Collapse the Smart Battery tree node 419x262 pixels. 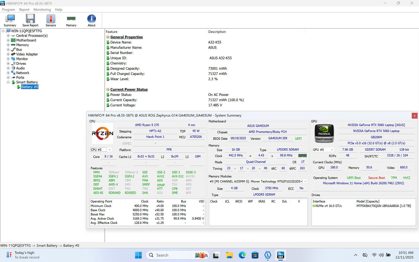point(8,82)
